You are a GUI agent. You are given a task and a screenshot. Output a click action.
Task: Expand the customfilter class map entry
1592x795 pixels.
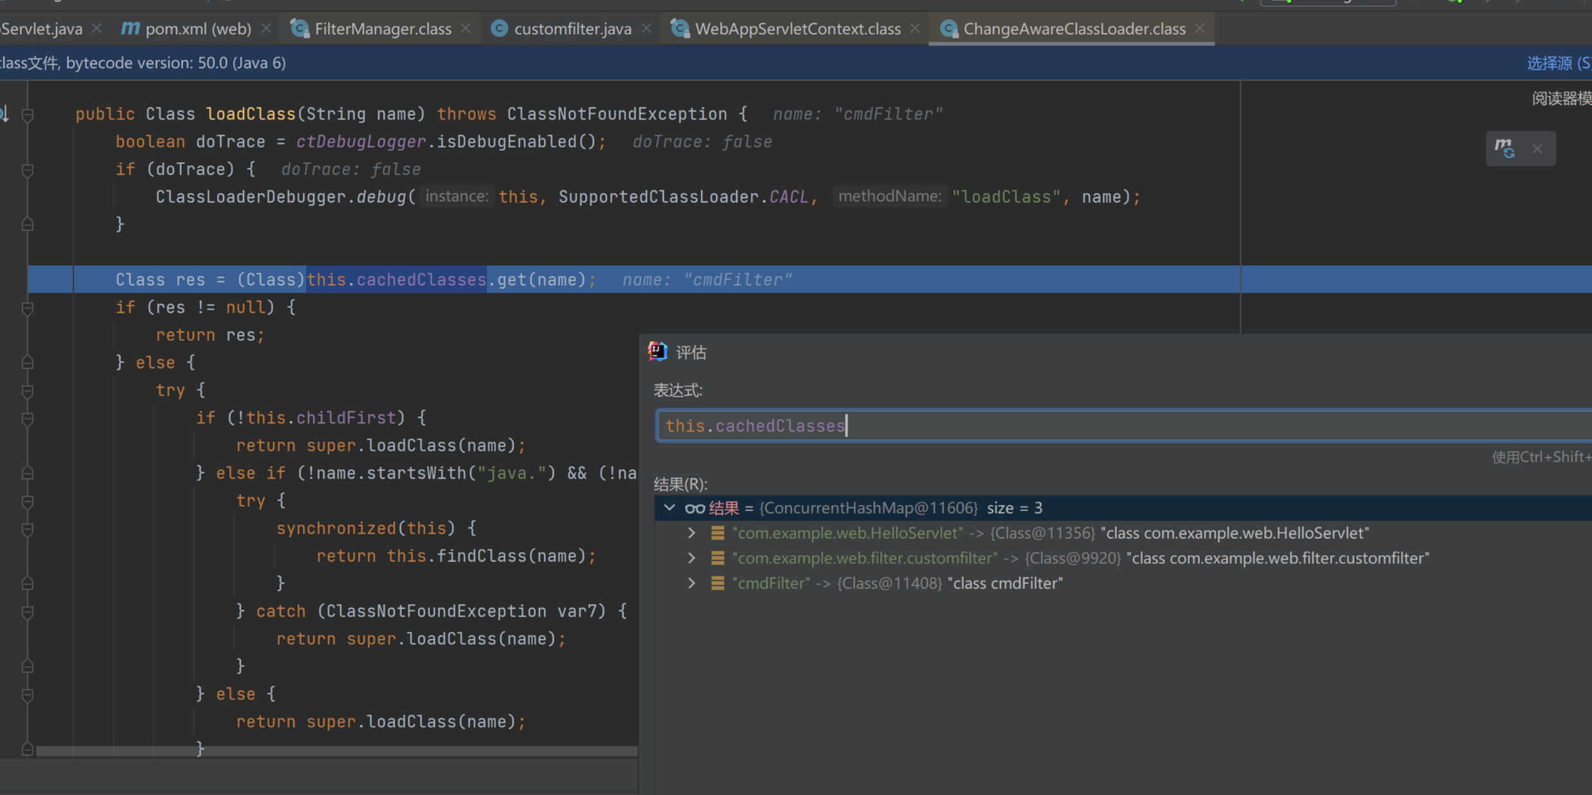coord(691,558)
